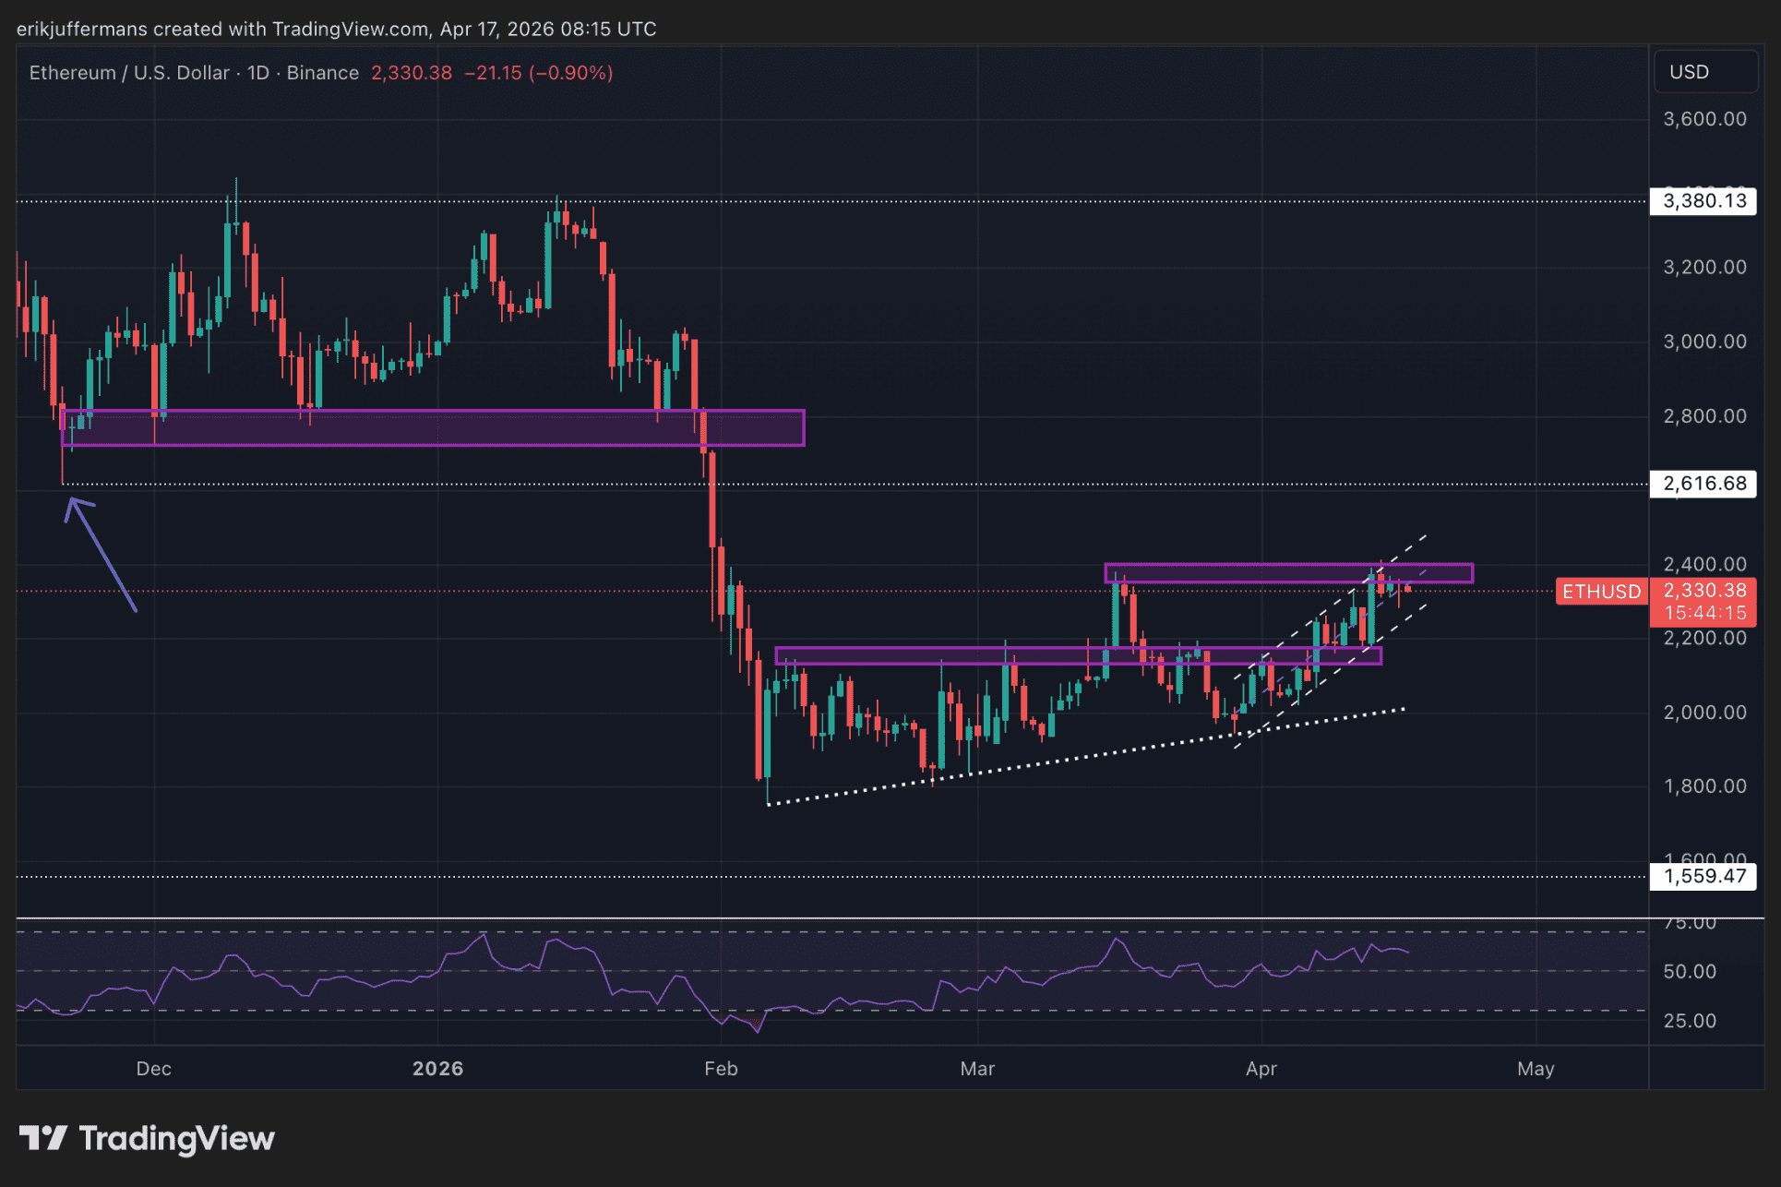
Task: Select the 3,380.13 price level label
Action: tap(1703, 201)
